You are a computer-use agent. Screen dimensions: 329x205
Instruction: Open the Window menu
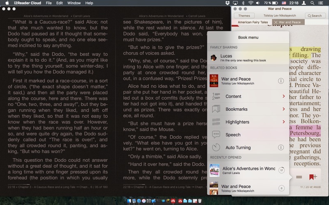point(74,3)
